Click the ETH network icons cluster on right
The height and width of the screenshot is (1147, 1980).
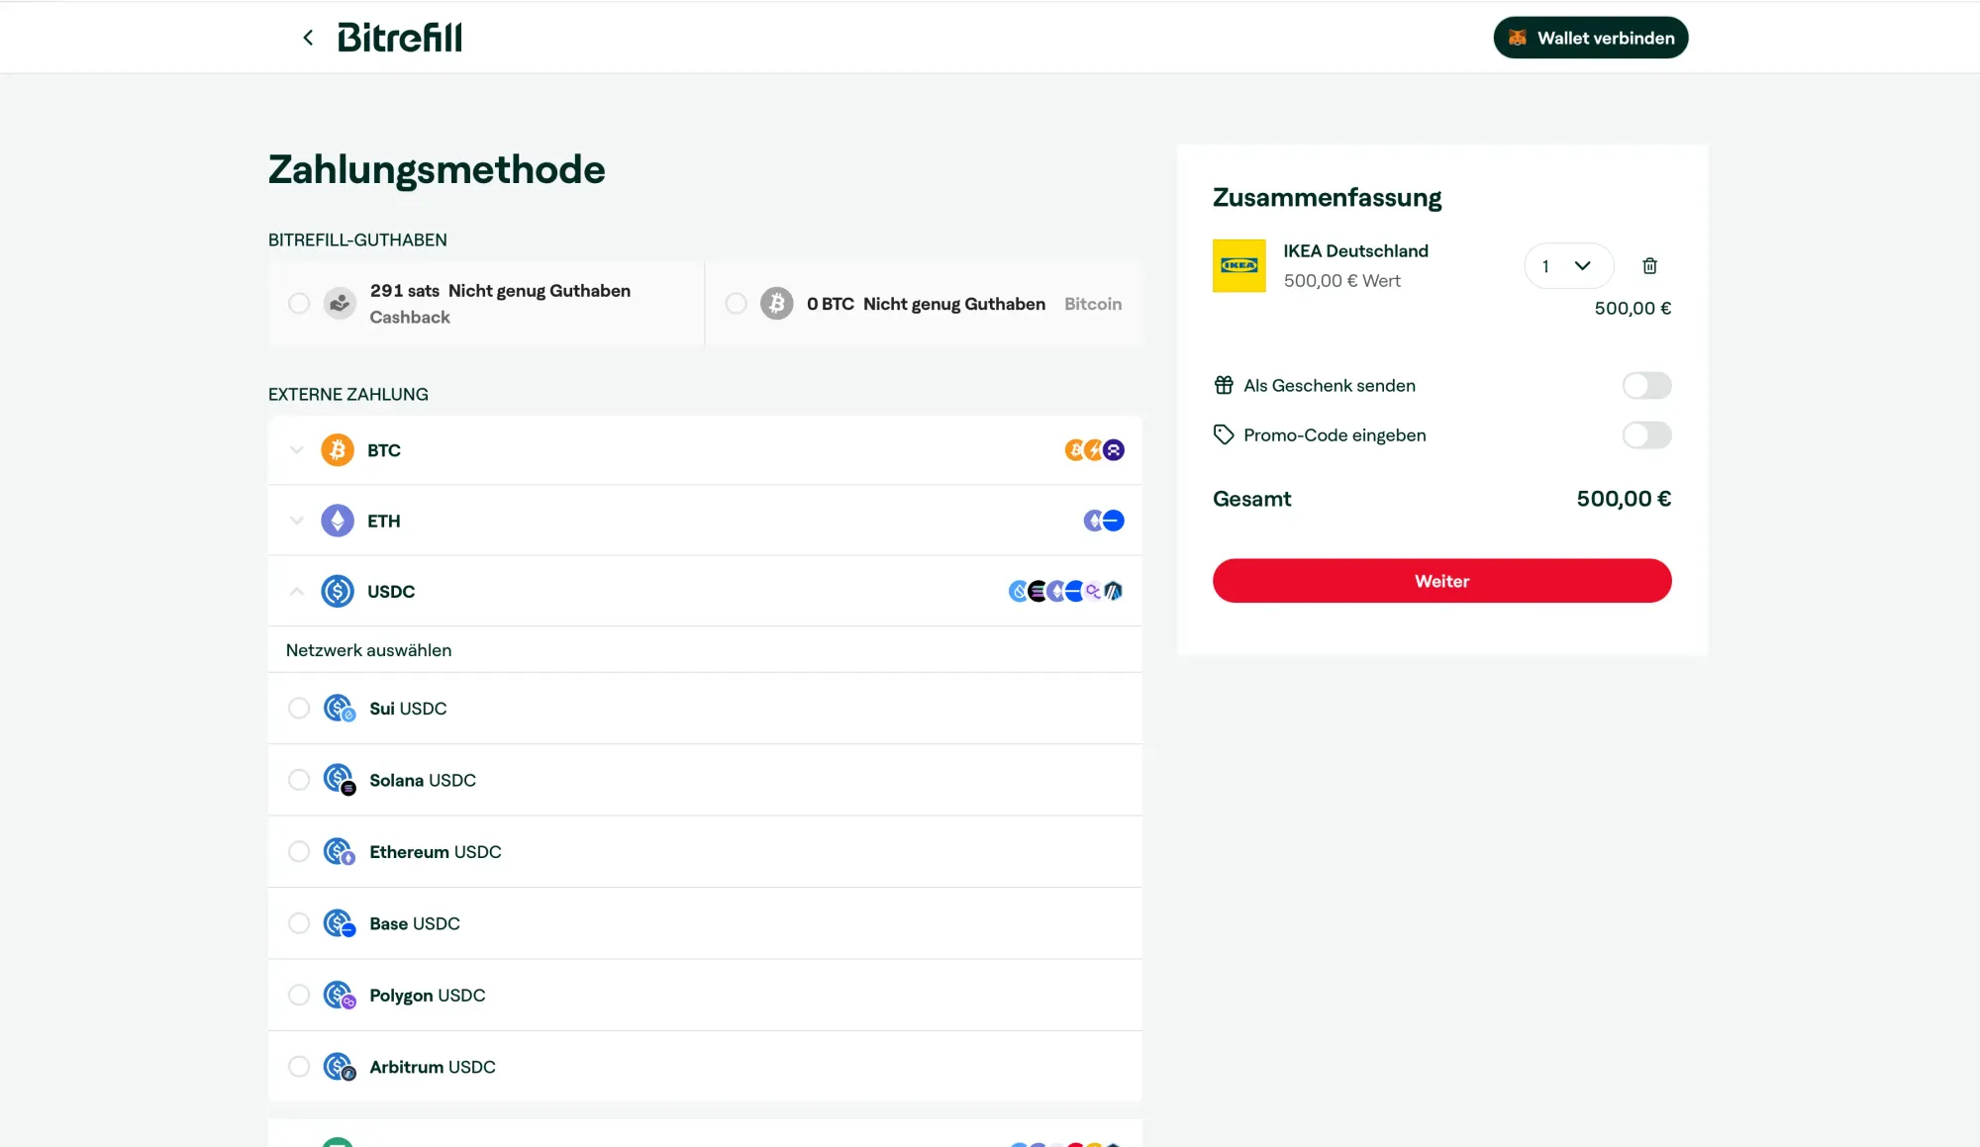point(1104,521)
